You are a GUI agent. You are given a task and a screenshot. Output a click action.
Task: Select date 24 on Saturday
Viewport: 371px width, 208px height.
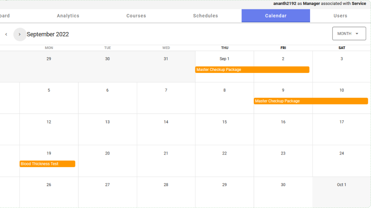(341, 153)
